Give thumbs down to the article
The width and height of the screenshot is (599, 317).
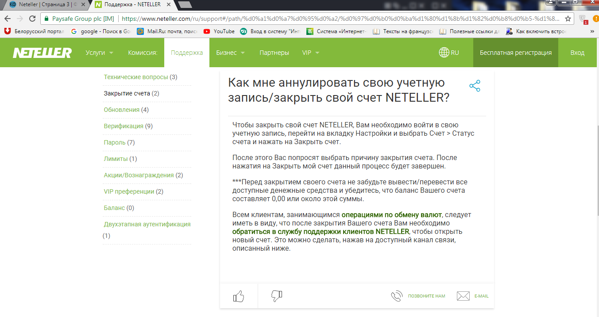(x=277, y=296)
